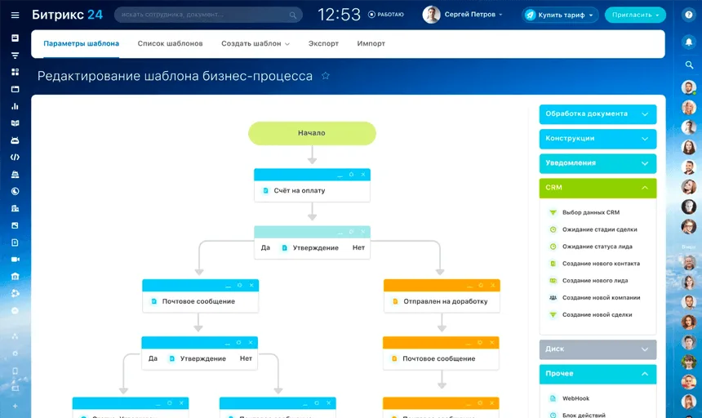Open the Создать шаблон dropdown
The width and height of the screenshot is (702, 418).
(255, 43)
